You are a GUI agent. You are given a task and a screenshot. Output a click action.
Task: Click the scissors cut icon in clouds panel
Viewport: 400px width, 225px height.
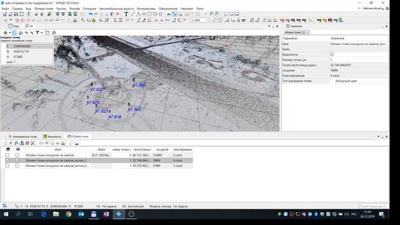click(x=33, y=143)
